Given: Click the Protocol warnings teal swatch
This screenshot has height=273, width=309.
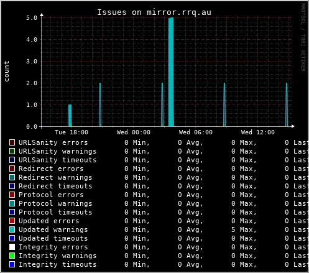Looking at the screenshot, I should click(12, 203).
